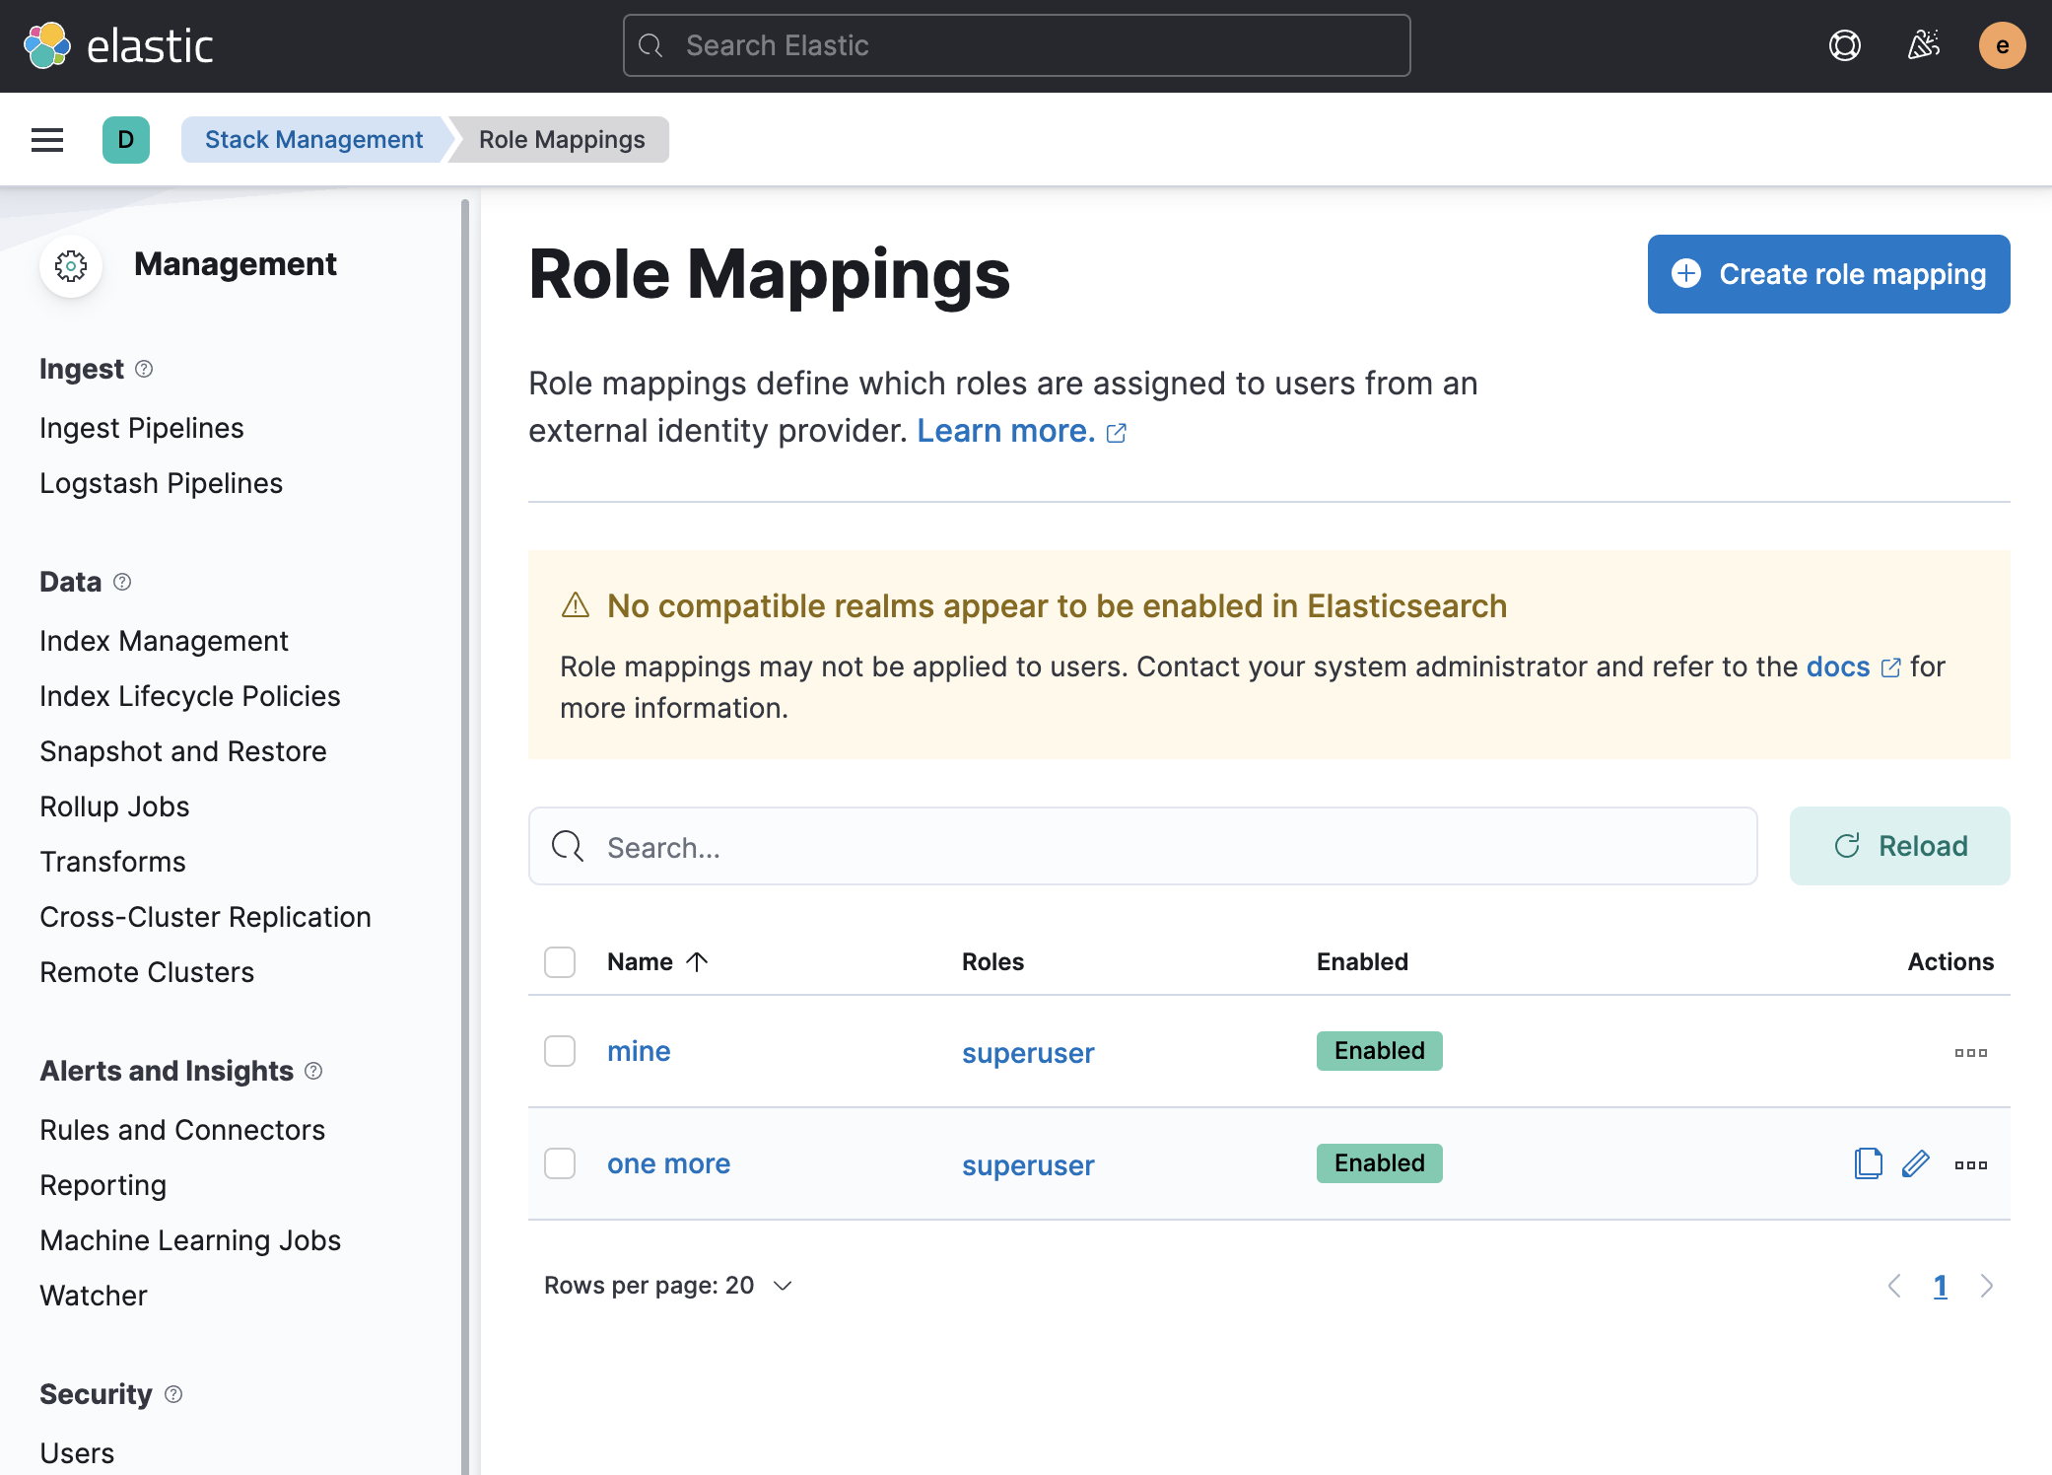Expand the Rows per page dropdown
This screenshot has height=1475, width=2052.
pos(668,1286)
